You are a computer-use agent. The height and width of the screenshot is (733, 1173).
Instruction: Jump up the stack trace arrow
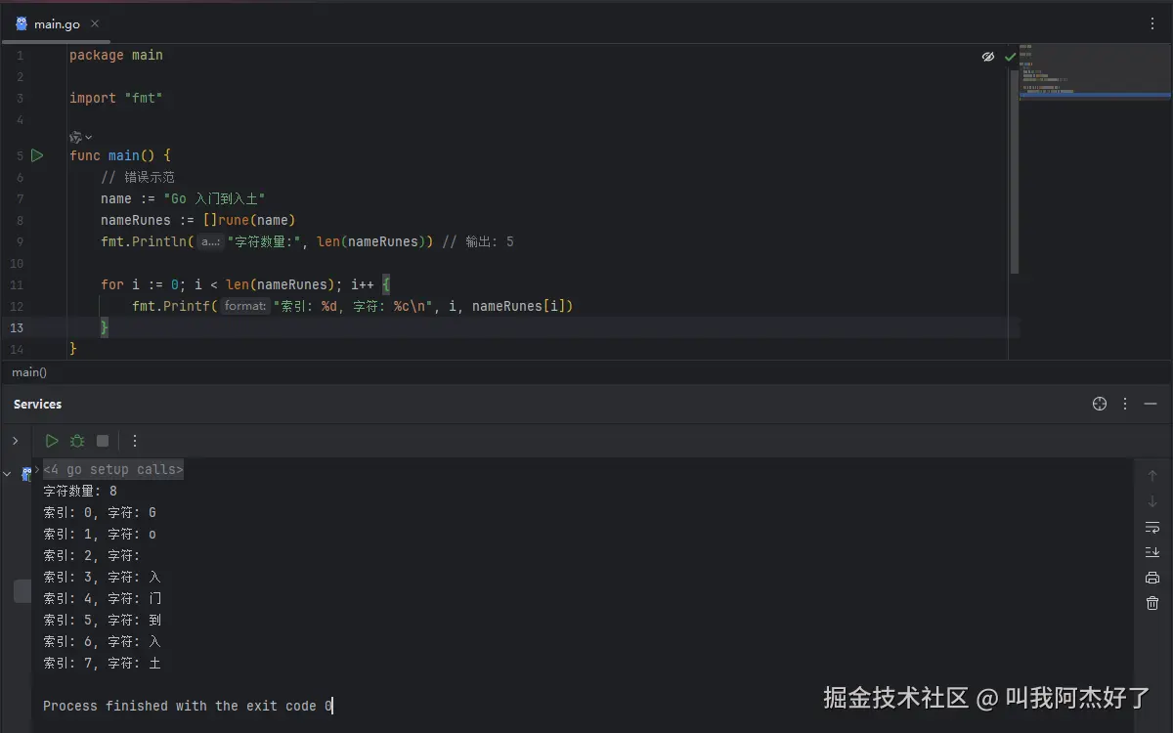pos(1152,476)
